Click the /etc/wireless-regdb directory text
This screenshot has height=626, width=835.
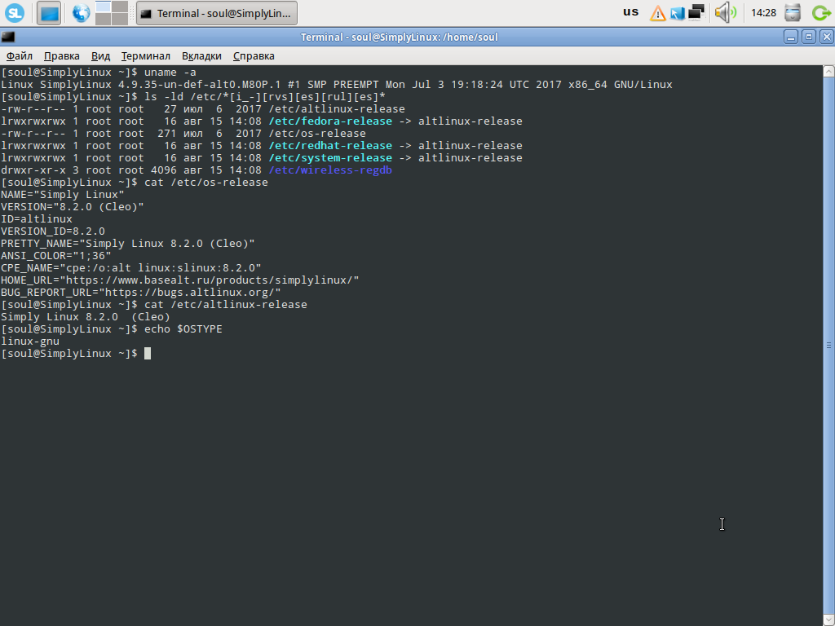point(330,170)
